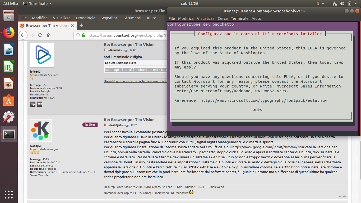
Task: Show site information icon in URL bar
Action: [78, 35]
